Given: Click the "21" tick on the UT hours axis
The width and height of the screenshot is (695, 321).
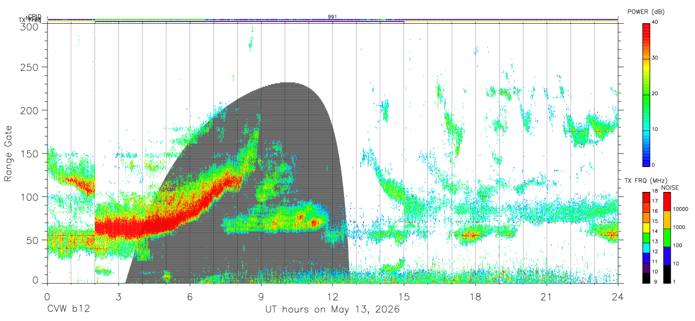Looking at the screenshot, I should [546, 296].
